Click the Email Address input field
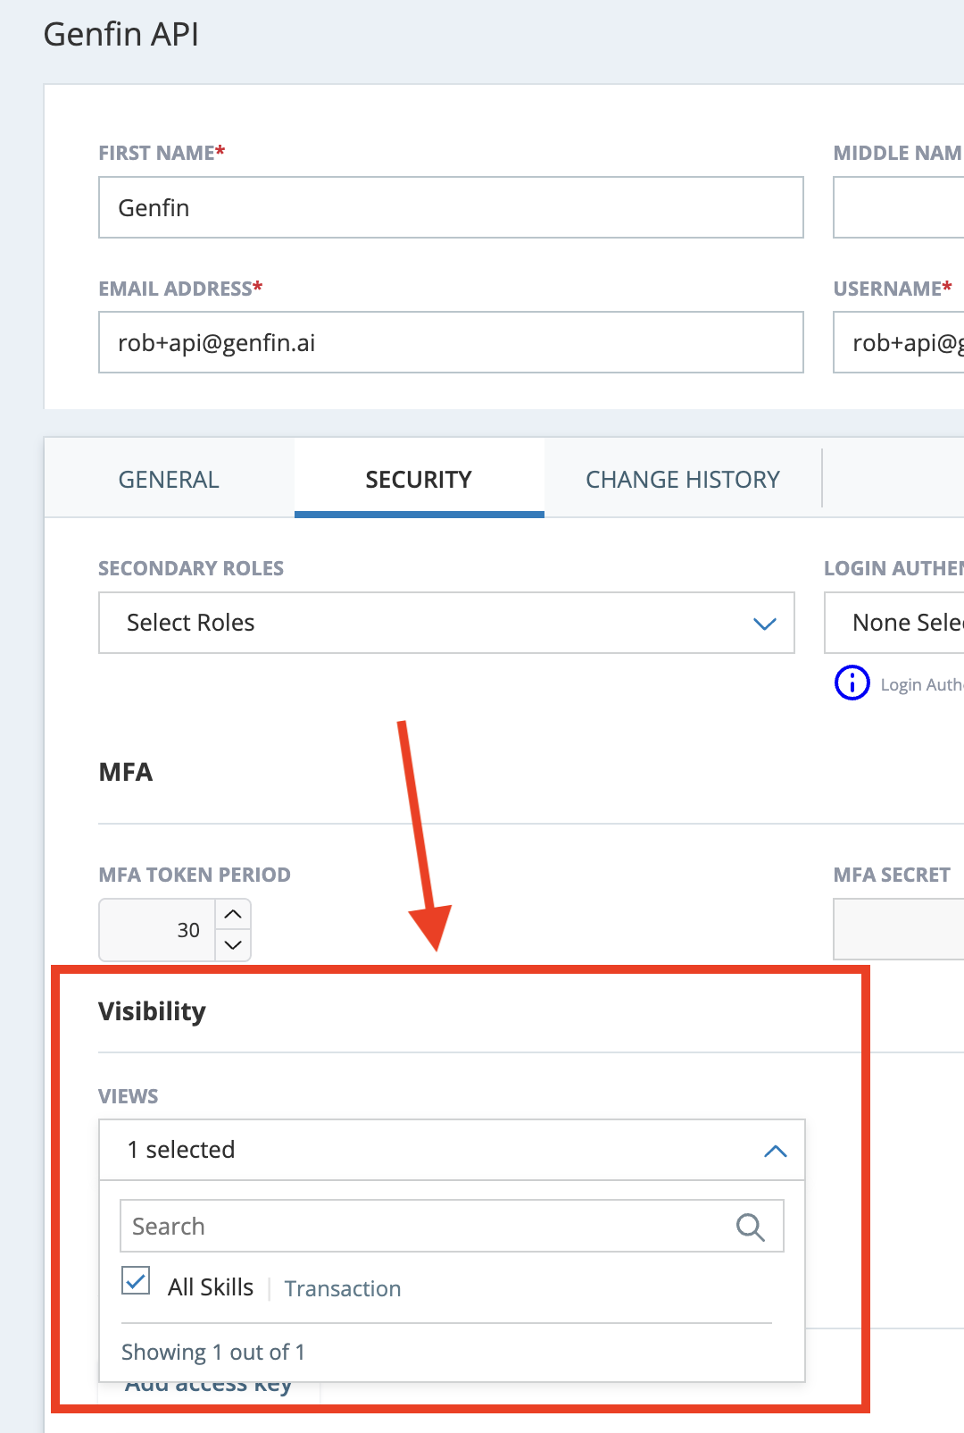The image size is (964, 1433). click(x=451, y=342)
